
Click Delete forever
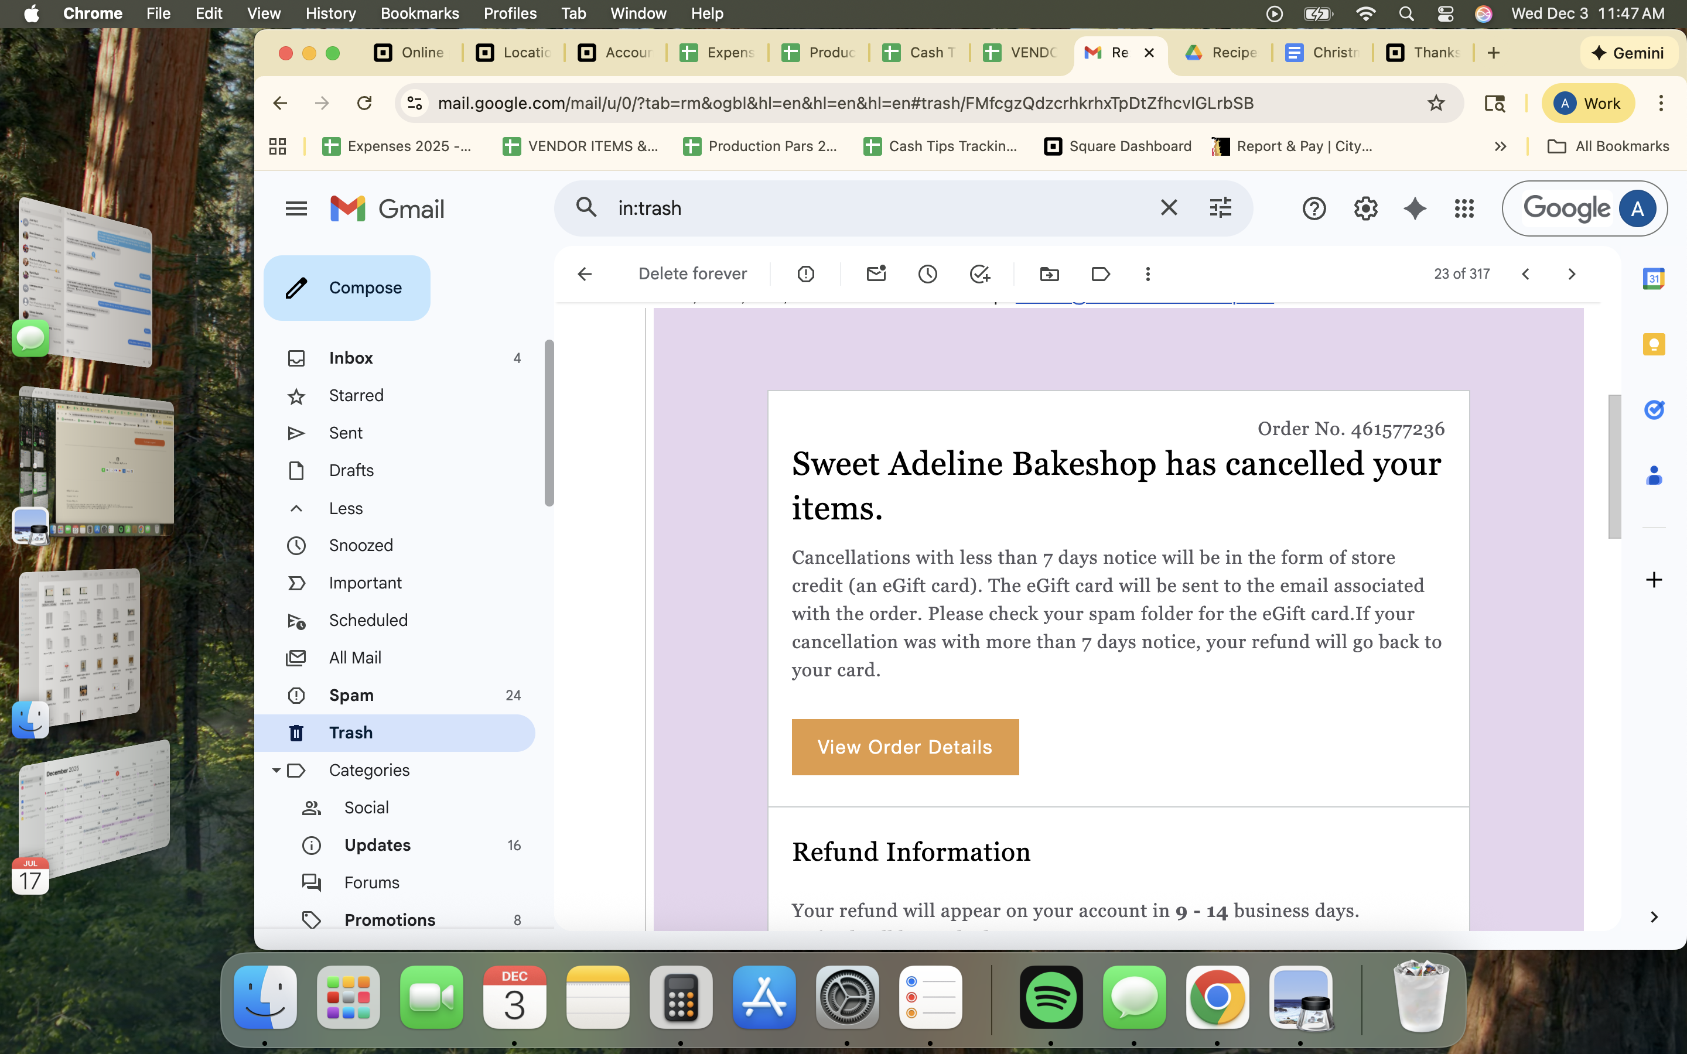tap(692, 274)
